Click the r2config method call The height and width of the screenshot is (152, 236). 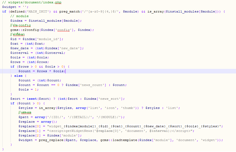pyautogui.click(x=31, y=30)
